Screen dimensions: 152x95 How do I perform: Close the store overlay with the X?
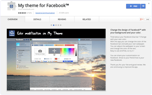(x=149, y=4)
